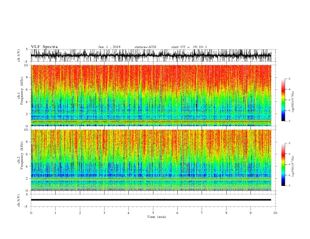Click ch.1 frequency tick label '4'
This screenshot has width=310, height=239.
click(27, 102)
